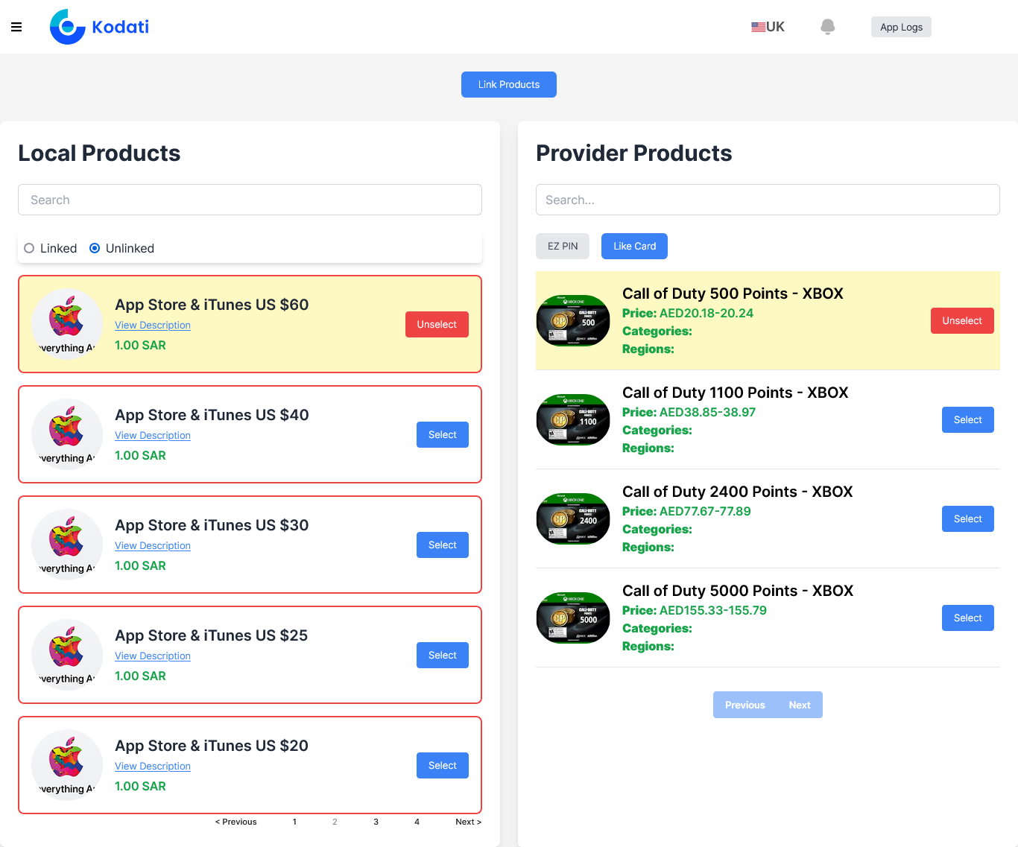Open local products page 4

417,822
